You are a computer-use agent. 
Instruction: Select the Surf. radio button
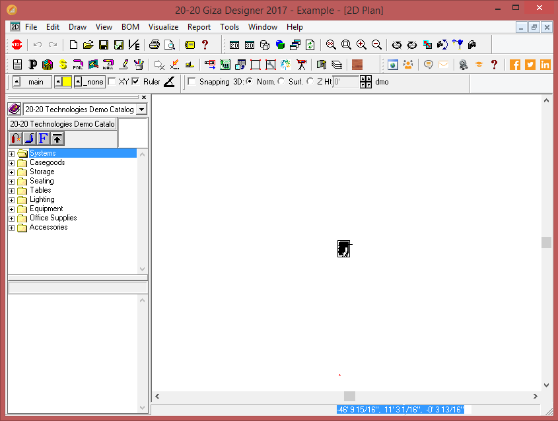pyautogui.click(x=281, y=81)
